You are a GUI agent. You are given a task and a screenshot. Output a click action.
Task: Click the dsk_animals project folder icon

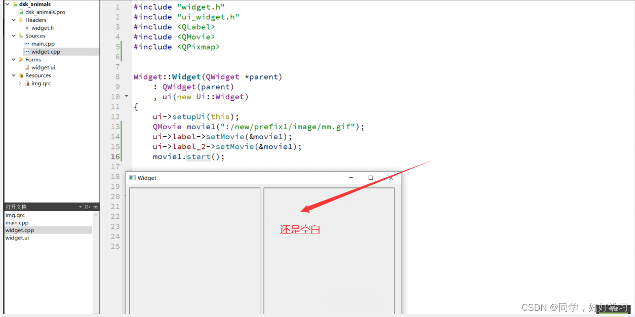[x=15, y=4]
